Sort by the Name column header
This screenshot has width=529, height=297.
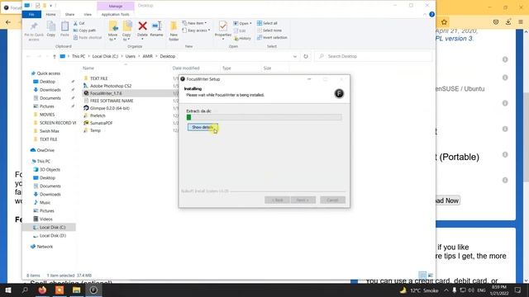[88, 68]
